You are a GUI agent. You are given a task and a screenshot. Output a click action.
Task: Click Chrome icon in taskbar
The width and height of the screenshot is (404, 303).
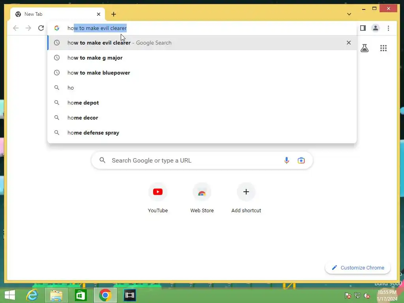tap(105, 295)
